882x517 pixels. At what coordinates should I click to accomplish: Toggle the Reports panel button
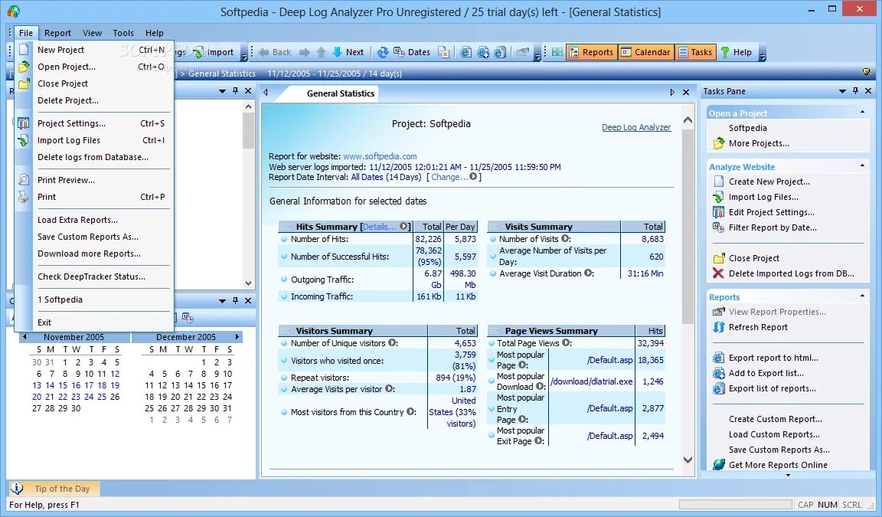point(591,52)
